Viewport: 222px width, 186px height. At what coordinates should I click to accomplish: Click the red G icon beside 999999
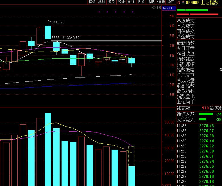pos(178,3)
